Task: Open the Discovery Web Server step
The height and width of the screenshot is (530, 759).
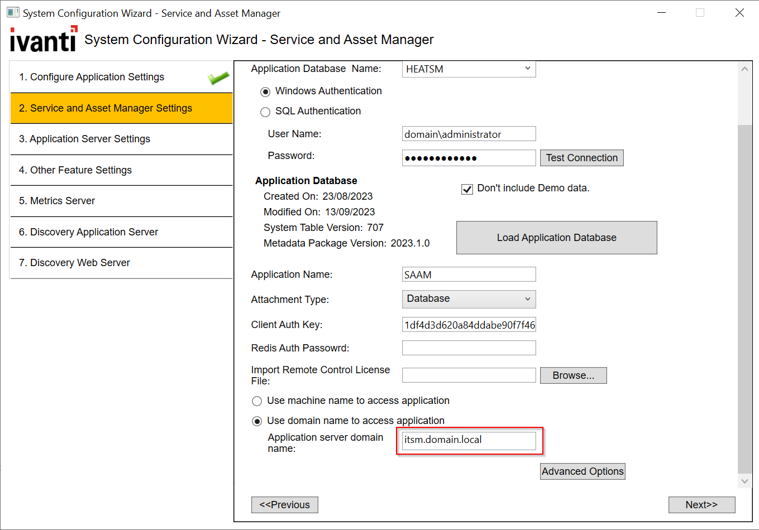Action: (121, 262)
